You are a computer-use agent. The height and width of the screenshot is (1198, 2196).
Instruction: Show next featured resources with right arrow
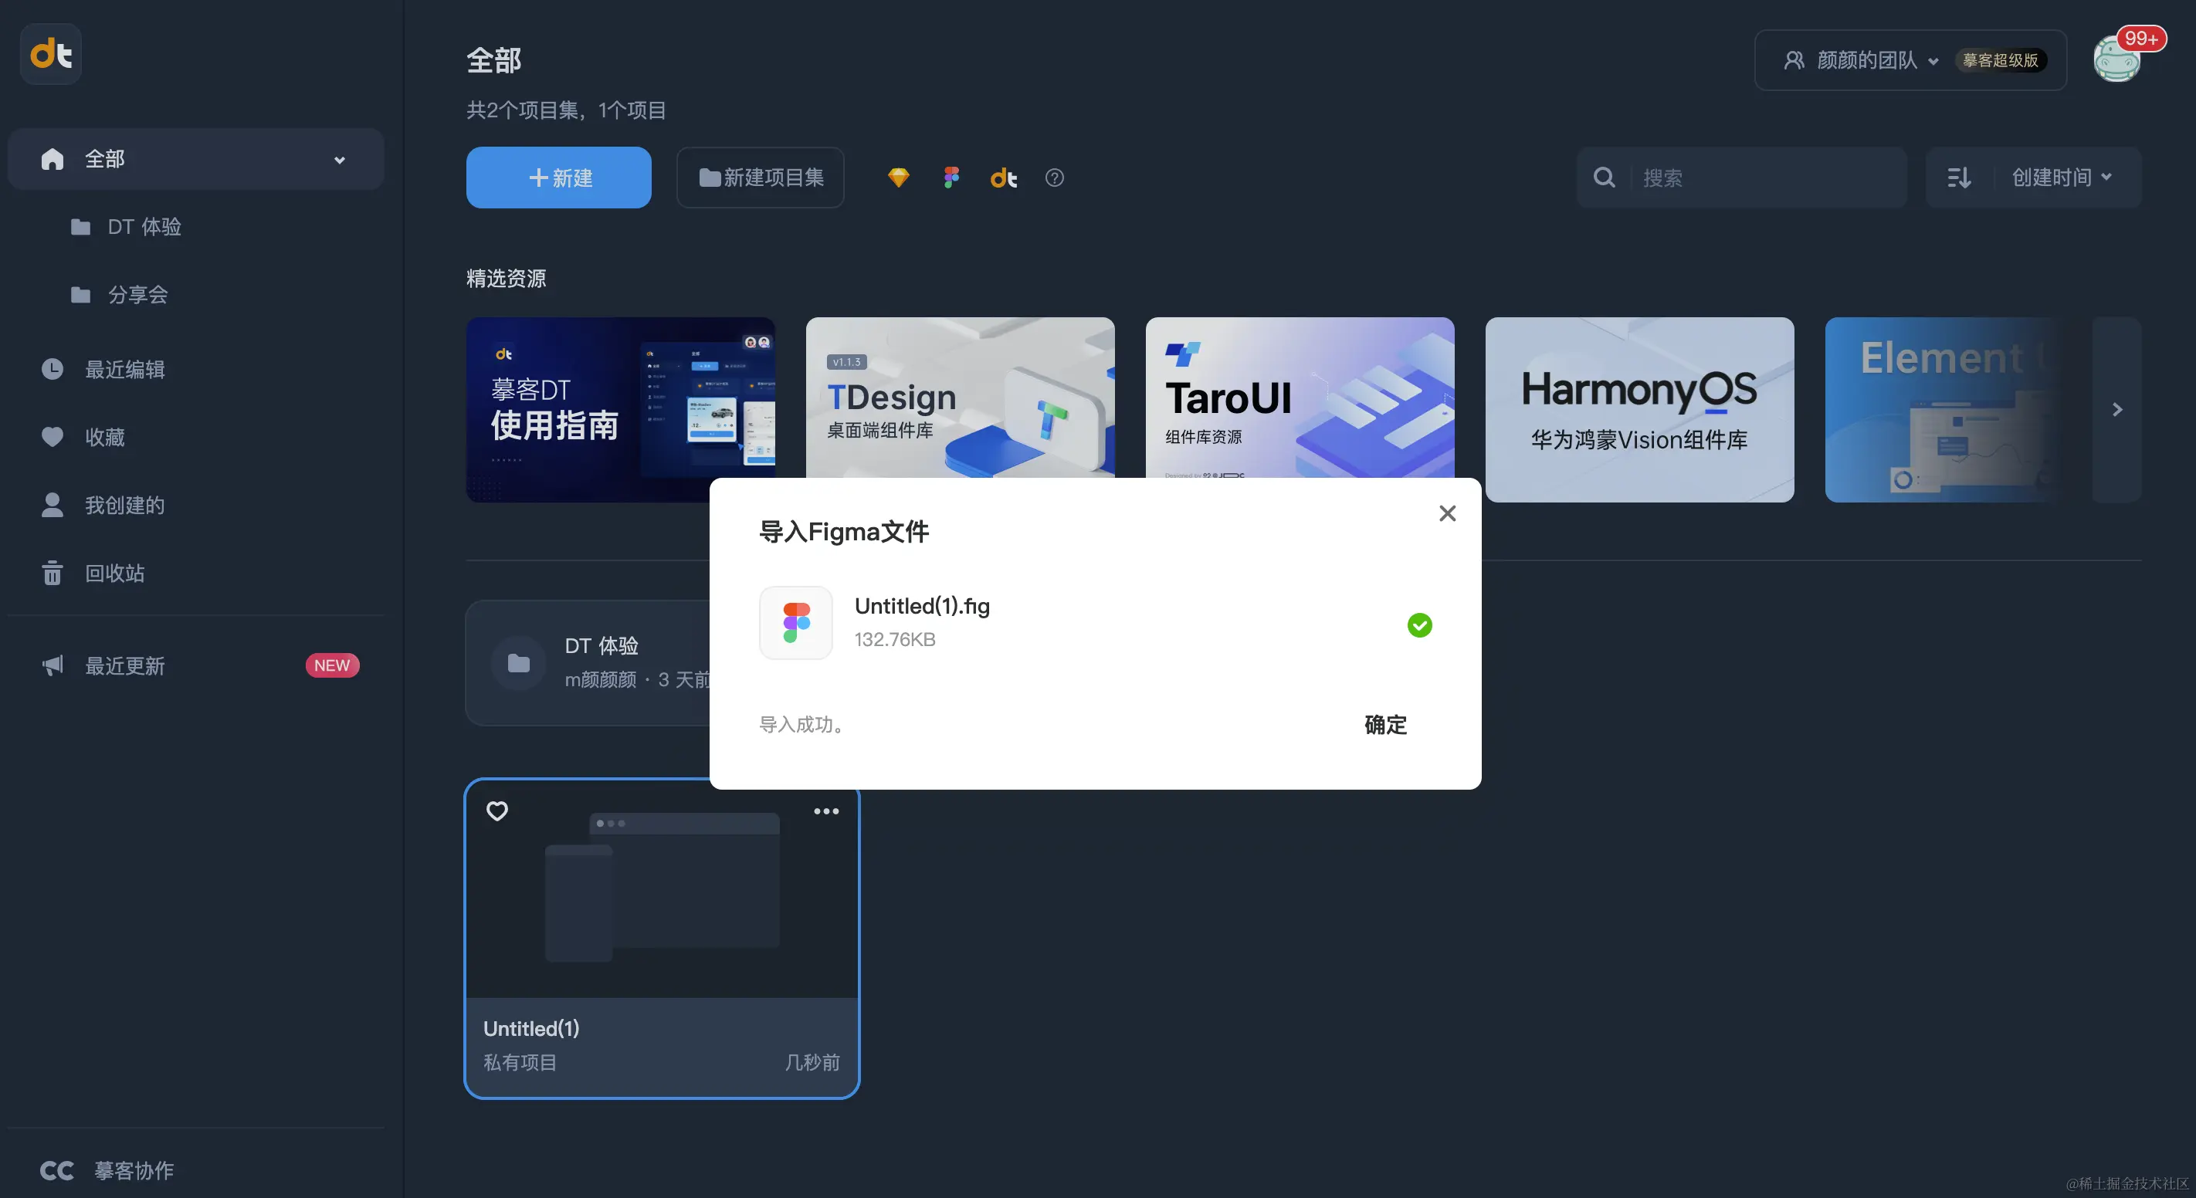pos(2117,410)
